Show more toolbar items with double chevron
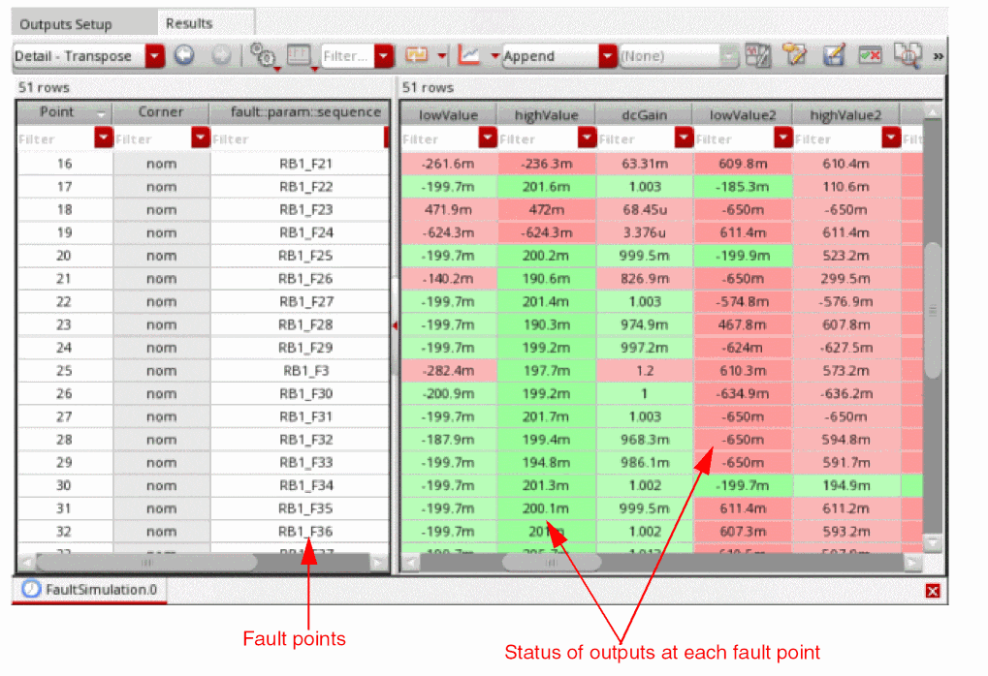The height and width of the screenshot is (676, 988). point(939,56)
